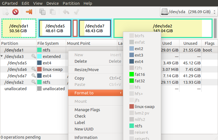Click the red Delete partition toolbar icon

[15, 12]
